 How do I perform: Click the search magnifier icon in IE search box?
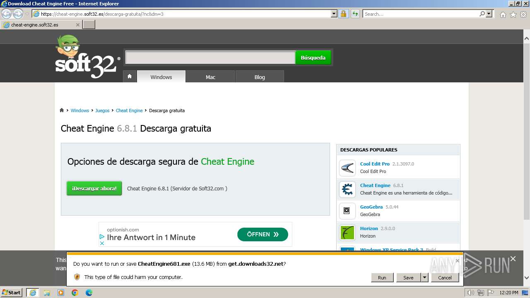pos(482,14)
